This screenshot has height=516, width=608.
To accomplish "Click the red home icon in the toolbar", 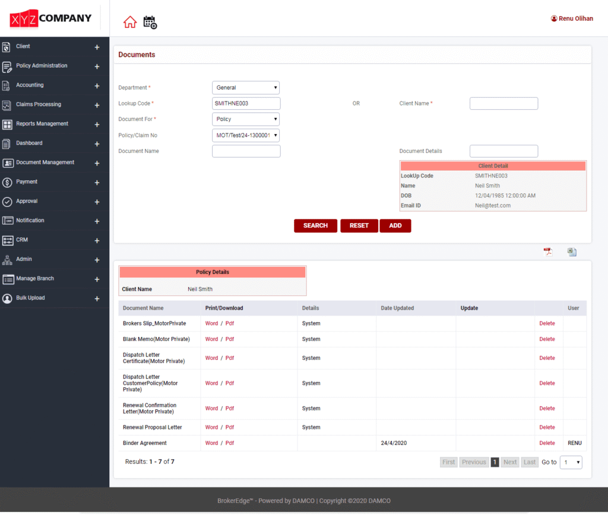I will tap(130, 20).
